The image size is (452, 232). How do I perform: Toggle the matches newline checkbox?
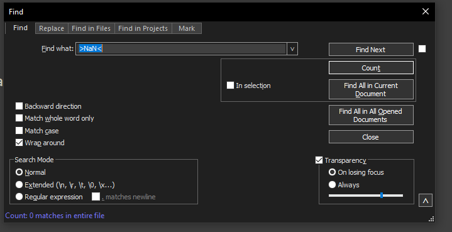tap(96, 197)
